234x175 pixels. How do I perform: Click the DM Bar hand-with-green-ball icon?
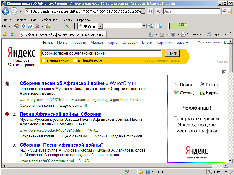coord(48,26)
